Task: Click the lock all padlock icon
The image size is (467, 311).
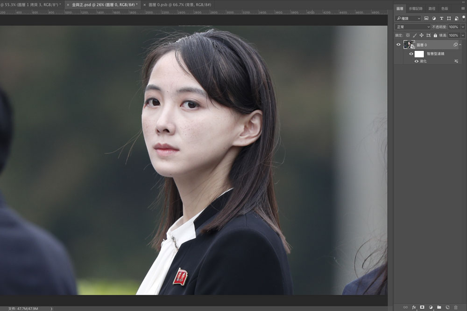Action: pos(435,35)
